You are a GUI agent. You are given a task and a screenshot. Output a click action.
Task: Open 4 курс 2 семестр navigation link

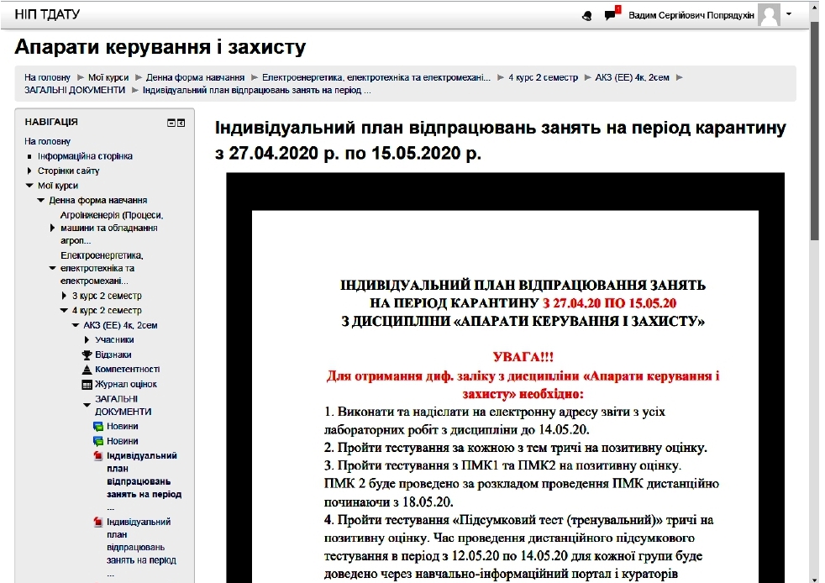107,311
